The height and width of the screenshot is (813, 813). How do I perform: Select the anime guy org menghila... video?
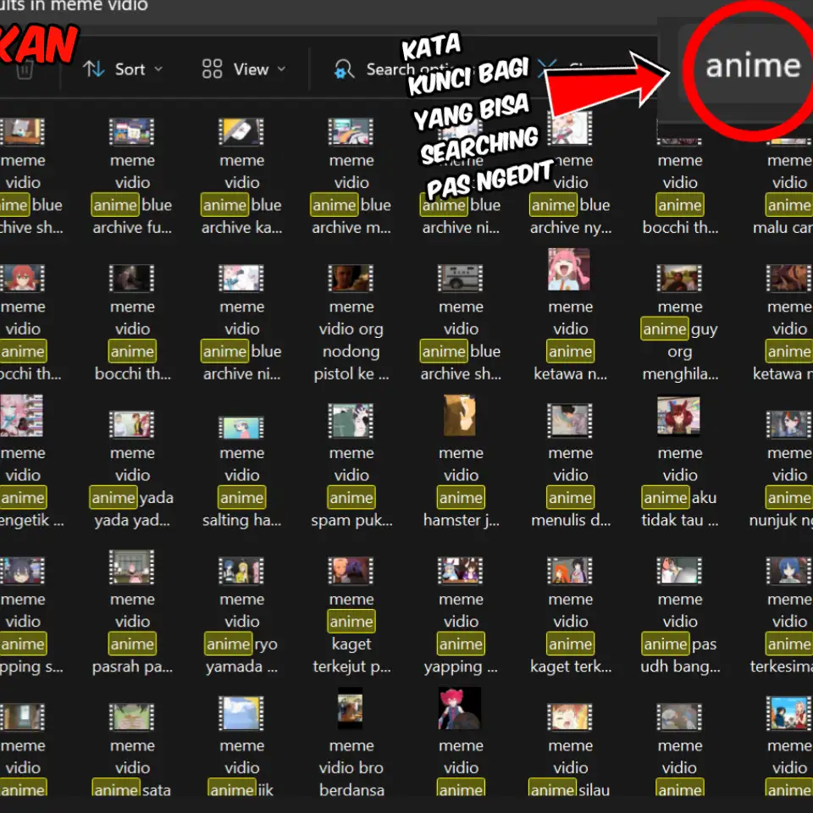point(680,323)
